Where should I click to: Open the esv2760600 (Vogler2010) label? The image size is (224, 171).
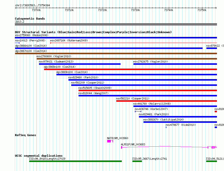pos(54,56)
